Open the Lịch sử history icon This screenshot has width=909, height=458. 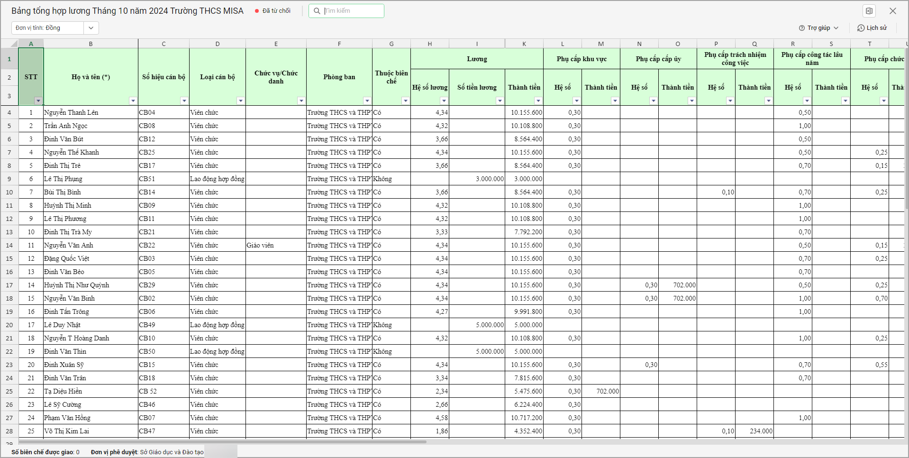861,28
